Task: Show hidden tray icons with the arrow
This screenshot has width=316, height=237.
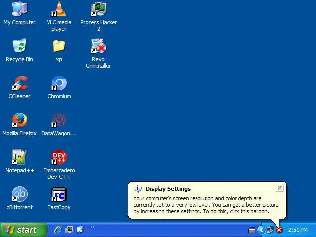Action: click(261, 230)
